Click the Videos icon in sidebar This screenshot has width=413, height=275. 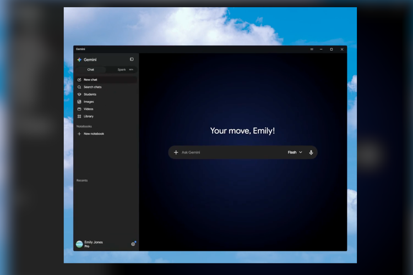click(79, 109)
